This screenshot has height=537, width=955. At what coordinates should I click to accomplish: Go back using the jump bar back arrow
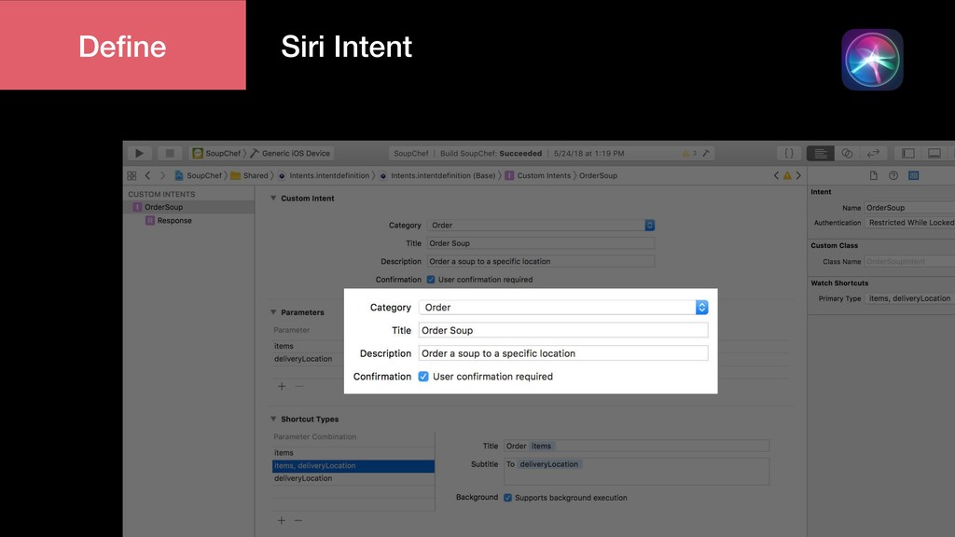(147, 175)
